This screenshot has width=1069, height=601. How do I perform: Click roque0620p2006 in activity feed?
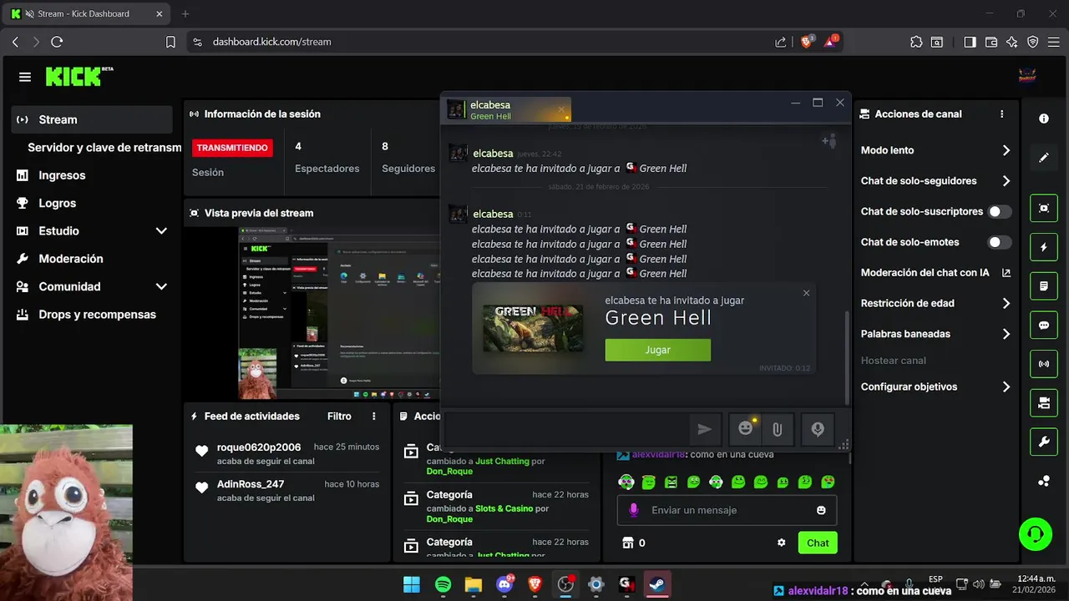click(259, 447)
